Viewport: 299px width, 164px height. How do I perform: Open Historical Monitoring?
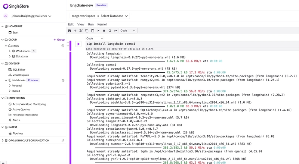pos(23,115)
